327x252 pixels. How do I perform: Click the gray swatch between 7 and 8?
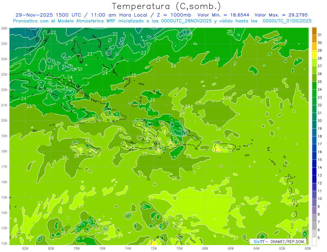point(314,218)
